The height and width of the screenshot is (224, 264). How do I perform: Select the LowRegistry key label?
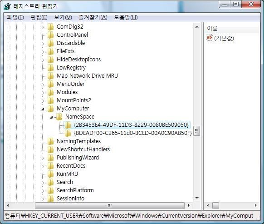pos(71,68)
